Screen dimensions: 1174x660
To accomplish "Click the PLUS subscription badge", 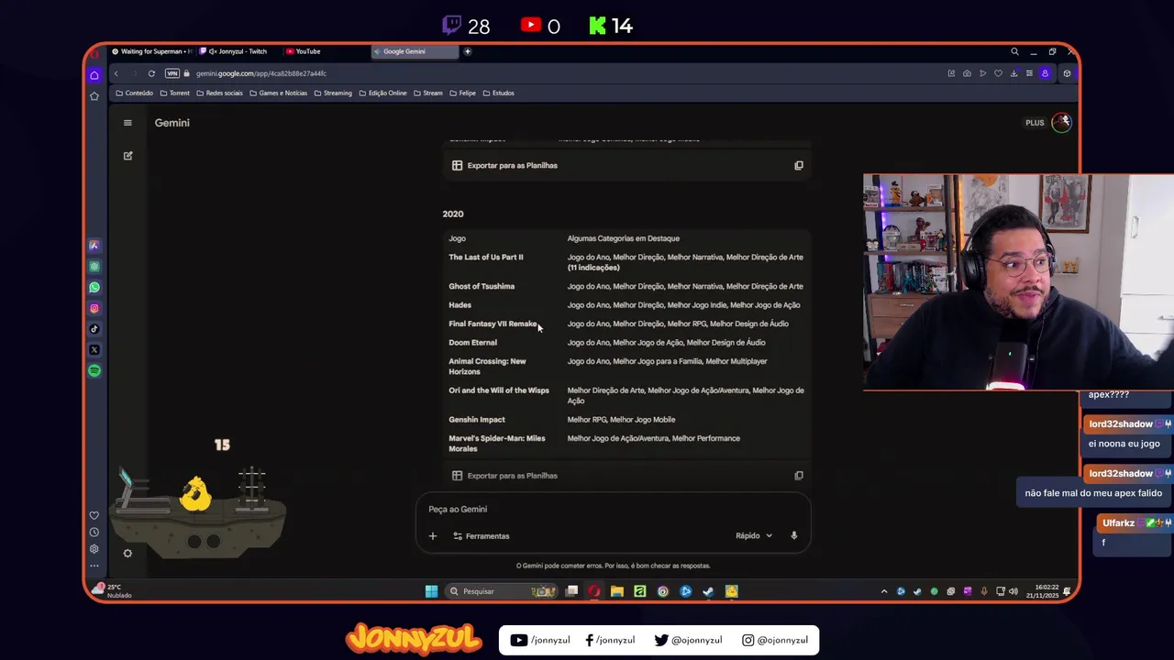I will [1035, 123].
